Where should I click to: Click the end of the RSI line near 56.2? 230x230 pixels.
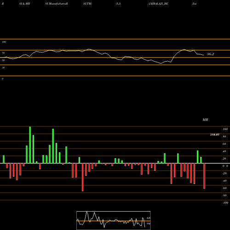click(203, 55)
